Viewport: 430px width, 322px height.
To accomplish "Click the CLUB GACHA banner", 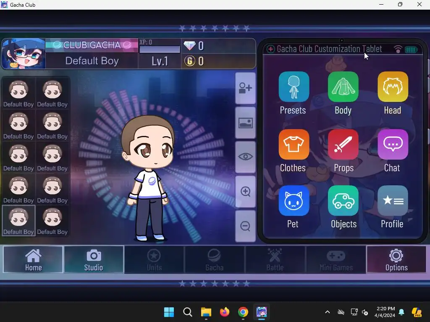I will 92,45.
